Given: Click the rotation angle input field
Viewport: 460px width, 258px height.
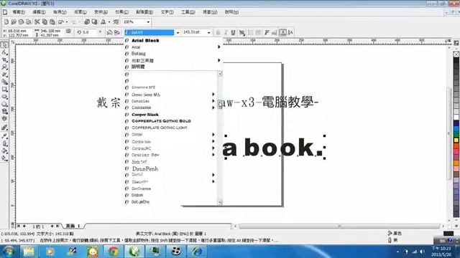Looking at the screenshot, I should 89,32.
